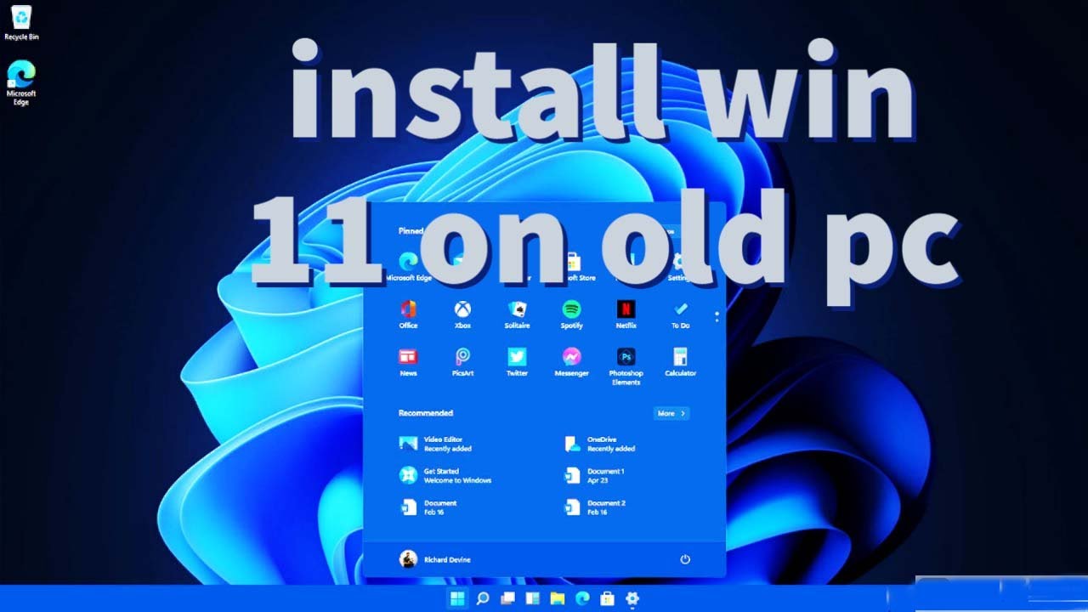Open Twitter in the Start menu
1088x612 pixels.
click(x=517, y=361)
